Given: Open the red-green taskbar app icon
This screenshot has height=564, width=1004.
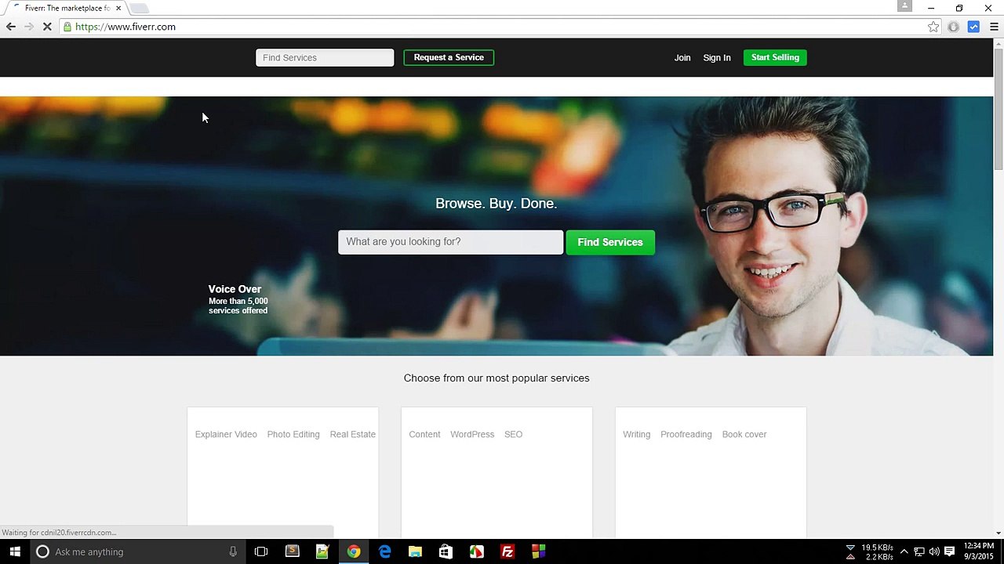Looking at the screenshot, I should coord(476,551).
